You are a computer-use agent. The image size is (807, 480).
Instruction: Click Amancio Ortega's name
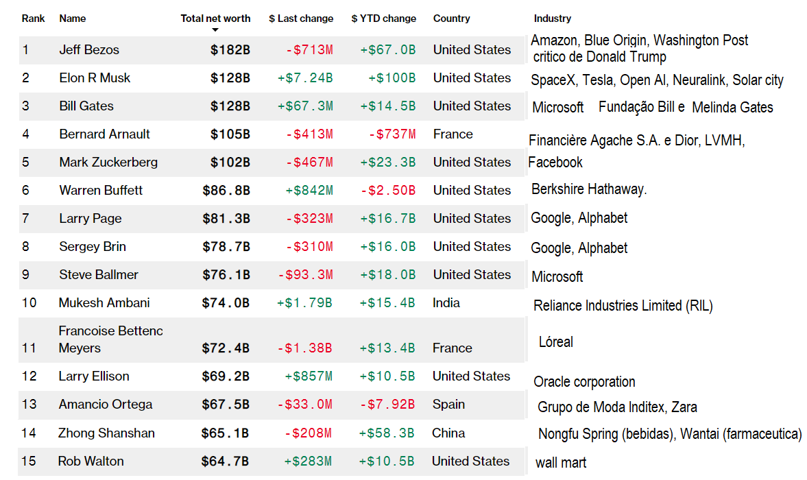click(x=106, y=405)
